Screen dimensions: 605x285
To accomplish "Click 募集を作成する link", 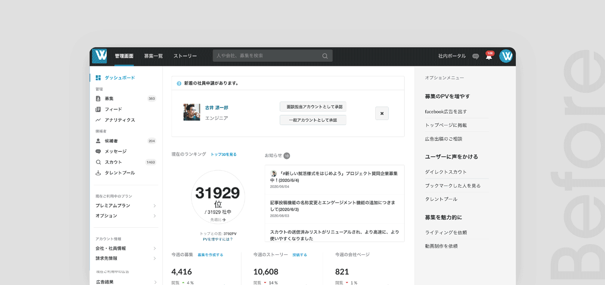I will point(210,255).
